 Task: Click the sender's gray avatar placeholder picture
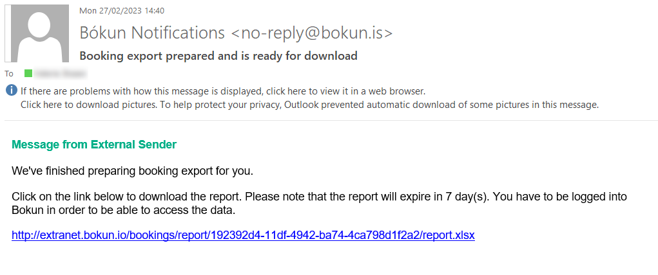pyautogui.click(x=37, y=33)
